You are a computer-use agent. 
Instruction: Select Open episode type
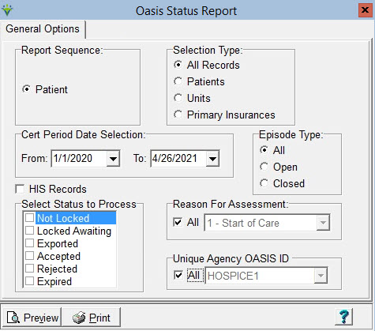264,167
